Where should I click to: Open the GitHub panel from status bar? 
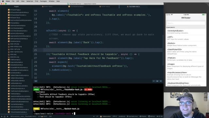[152, 117]
